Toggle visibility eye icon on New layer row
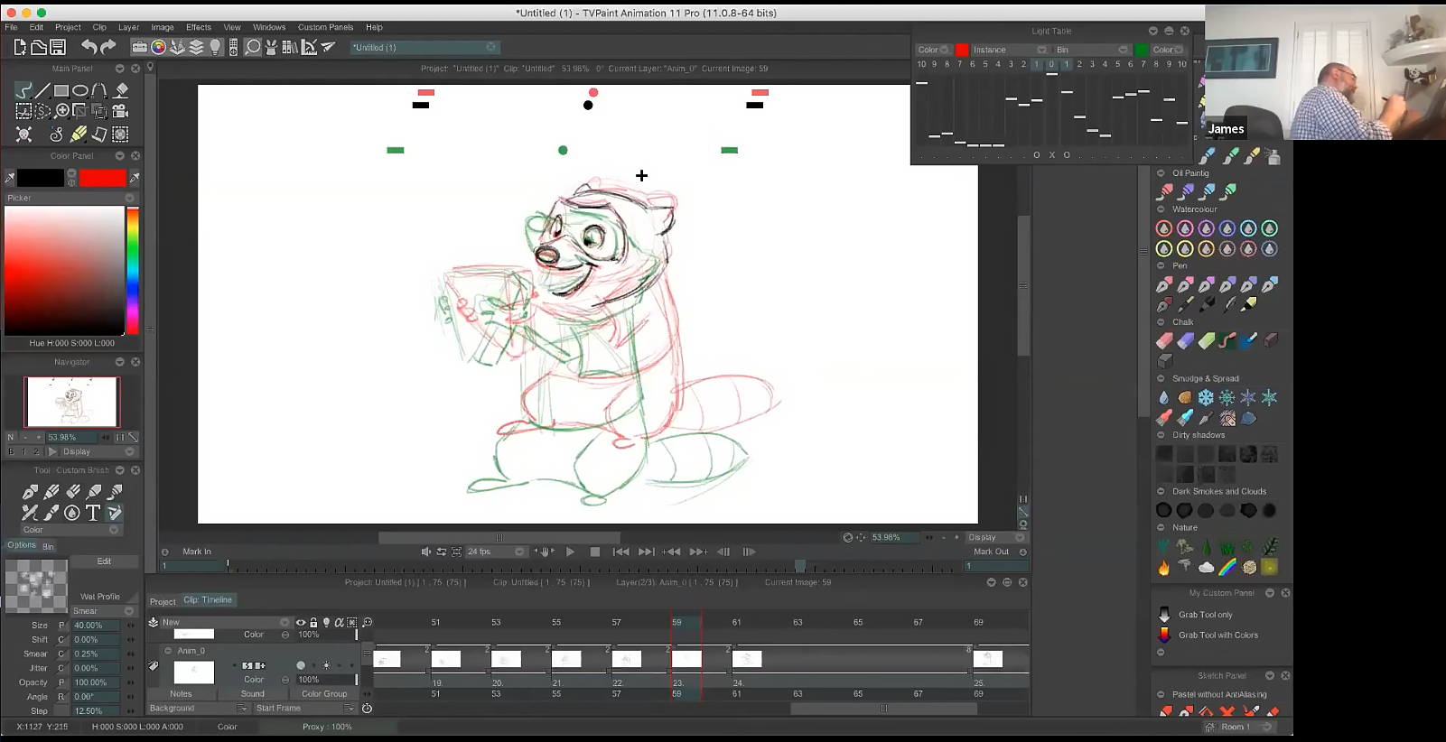Viewport: 1446px width, 742px height. (x=301, y=622)
